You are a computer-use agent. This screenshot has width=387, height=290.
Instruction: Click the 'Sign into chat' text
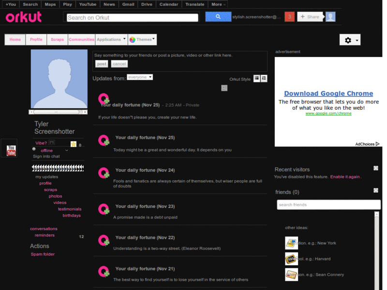[46, 156]
